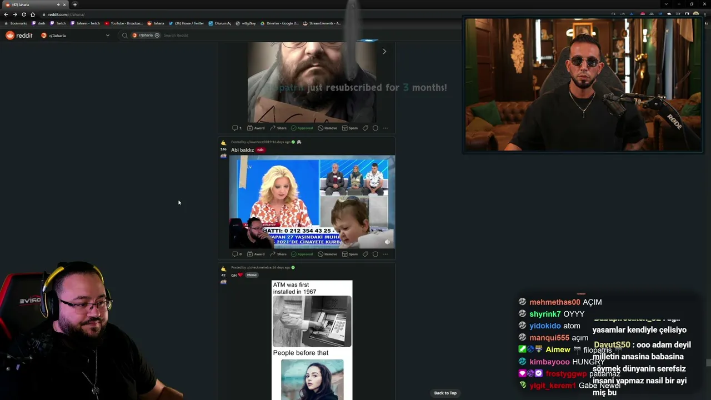This screenshot has height=400, width=711.
Task: Click the browser forward arrow
Action: click(x=15, y=14)
